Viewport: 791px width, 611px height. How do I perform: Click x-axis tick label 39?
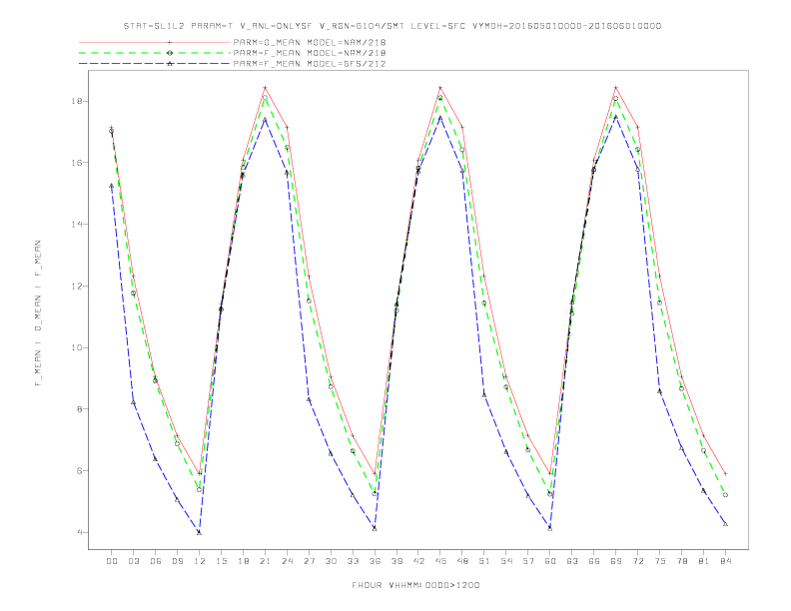(x=396, y=561)
